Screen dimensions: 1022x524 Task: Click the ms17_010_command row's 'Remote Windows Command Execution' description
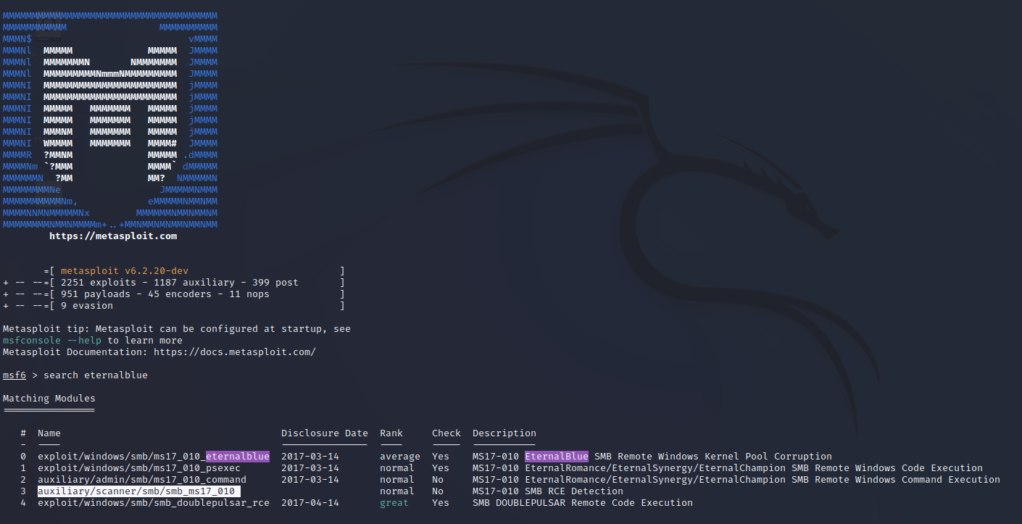(907, 479)
